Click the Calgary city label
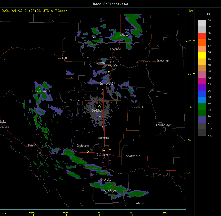This screenshot has width=221, height=216. 102,155
